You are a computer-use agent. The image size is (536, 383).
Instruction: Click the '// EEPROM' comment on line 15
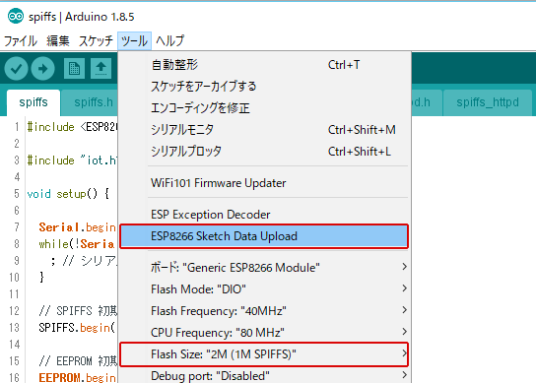(x=78, y=361)
